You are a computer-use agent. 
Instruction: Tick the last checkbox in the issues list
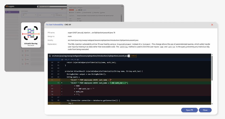pos(23,64)
